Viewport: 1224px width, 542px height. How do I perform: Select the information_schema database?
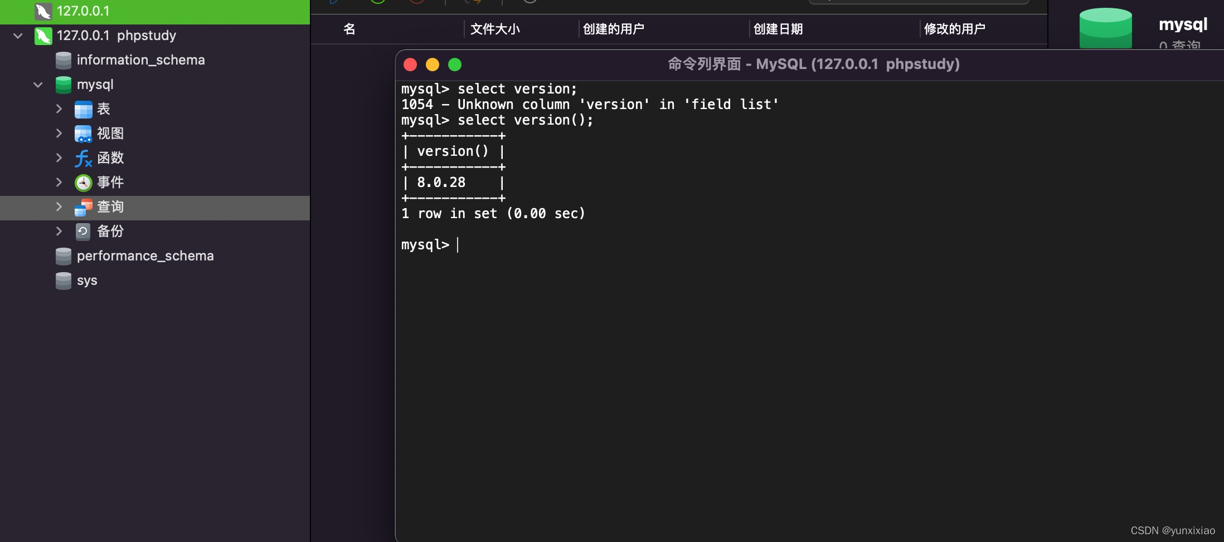point(140,60)
